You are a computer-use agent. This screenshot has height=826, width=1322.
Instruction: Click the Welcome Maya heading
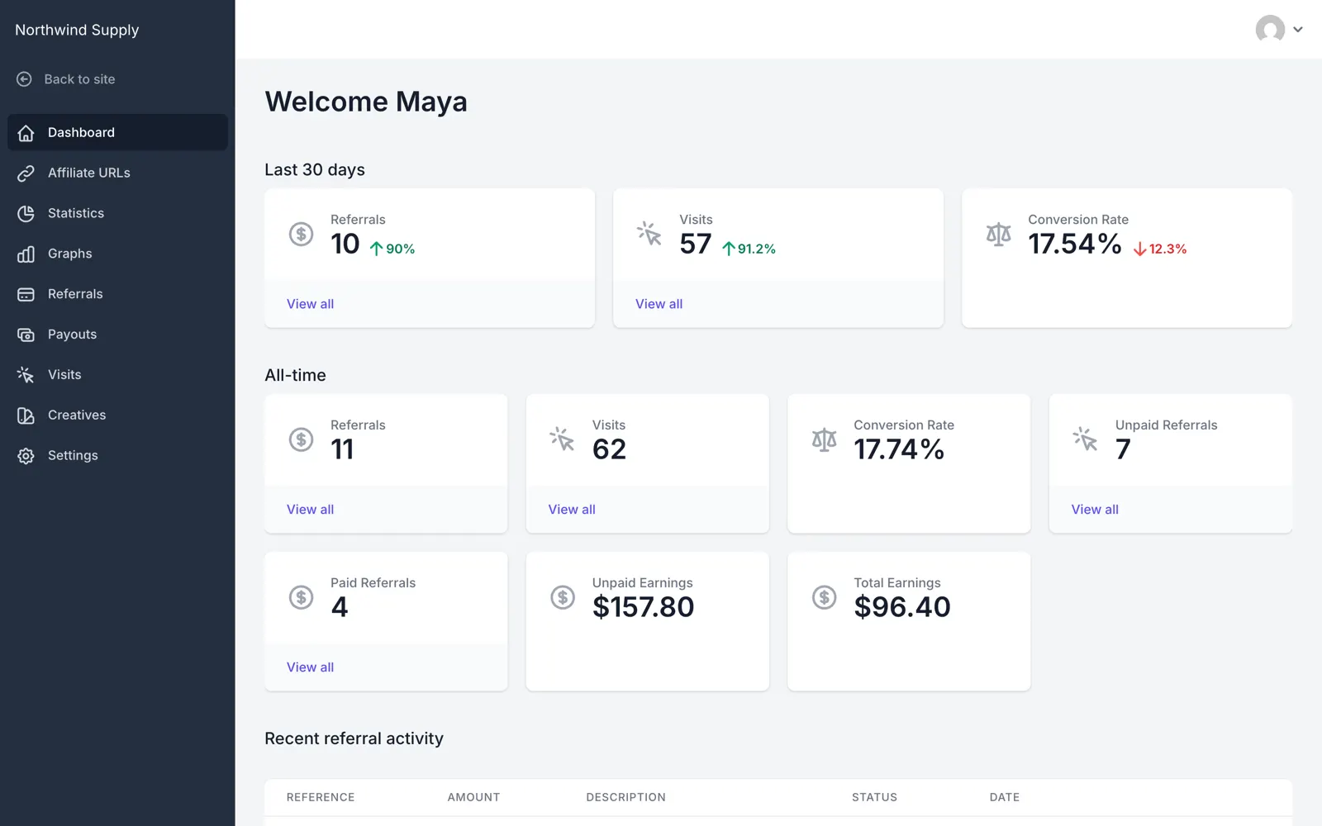(x=366, y=102)
